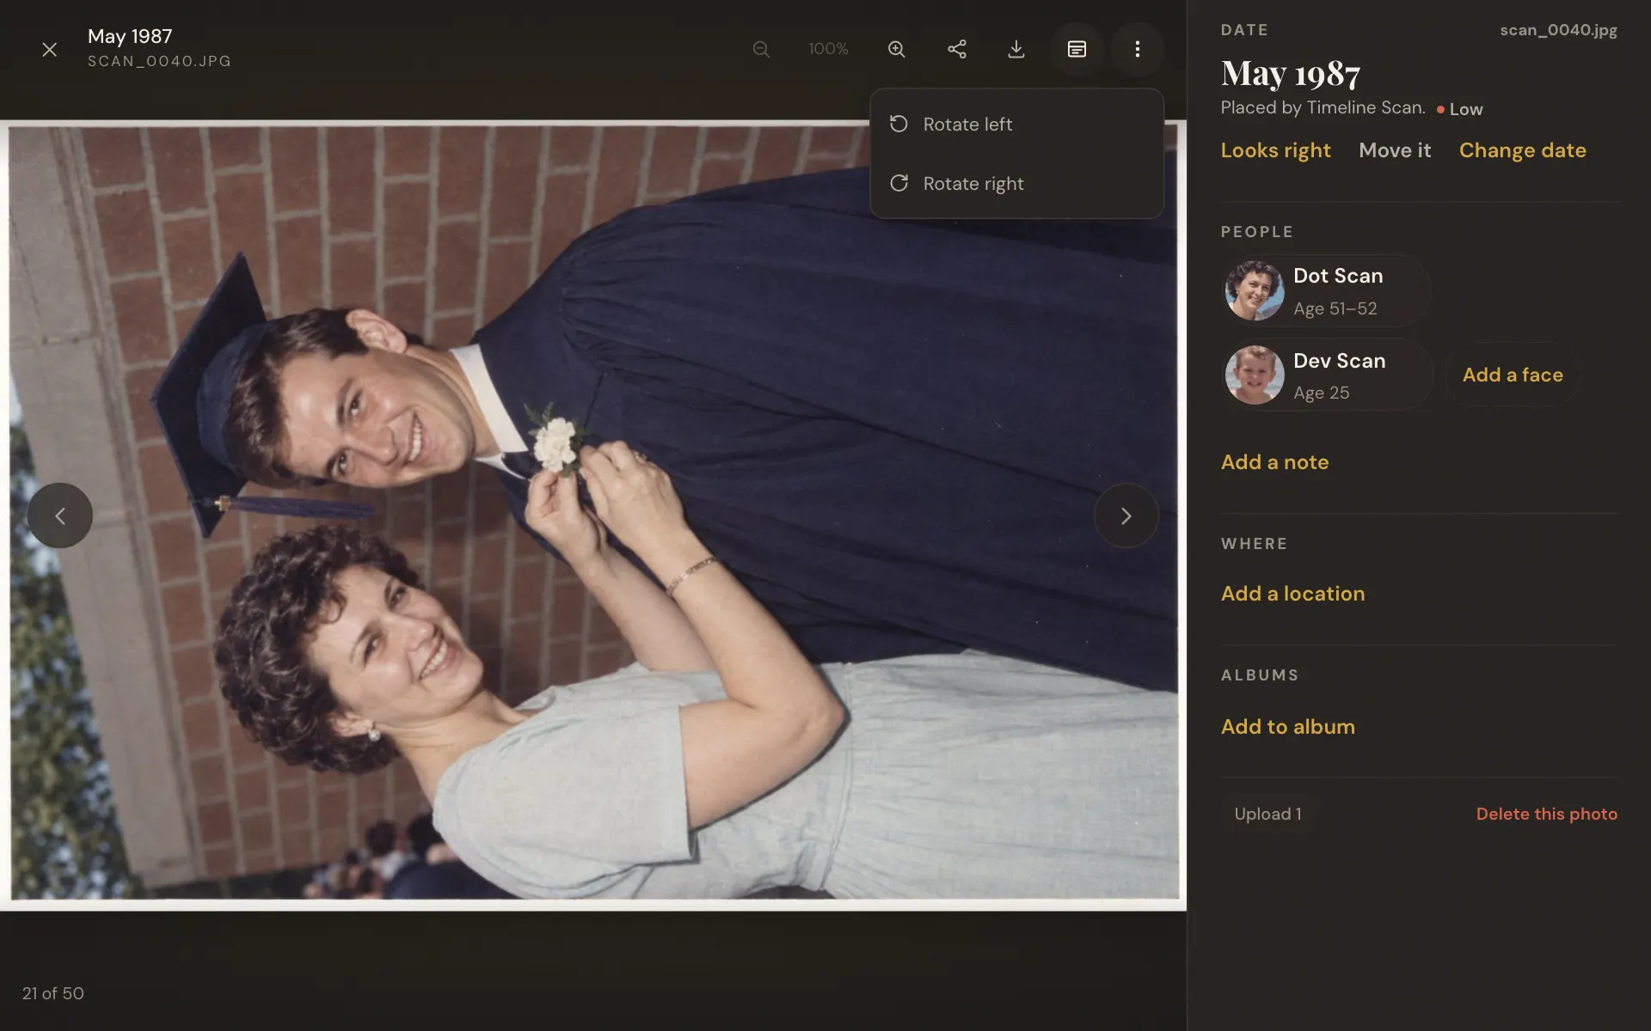Screen dimensions: 1651x1031
Task: Toggle the details panel icon
Action: tap(1077, 49)
